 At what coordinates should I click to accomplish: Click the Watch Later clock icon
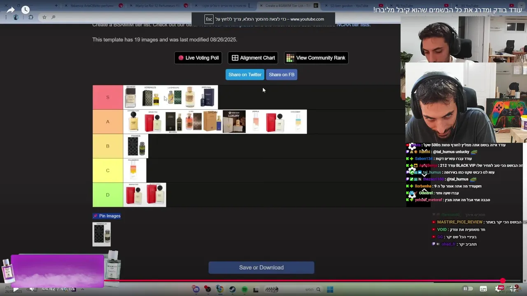tap(26, 10)
